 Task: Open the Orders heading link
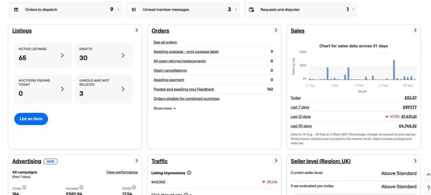pos(160,31)
